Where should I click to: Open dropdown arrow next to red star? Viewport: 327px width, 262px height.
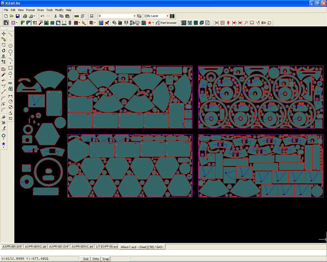153,23
